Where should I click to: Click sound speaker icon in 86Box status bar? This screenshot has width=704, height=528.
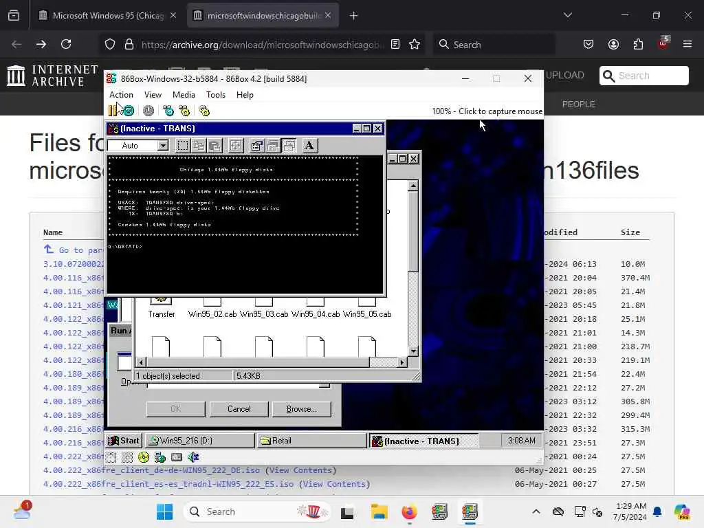193,457
